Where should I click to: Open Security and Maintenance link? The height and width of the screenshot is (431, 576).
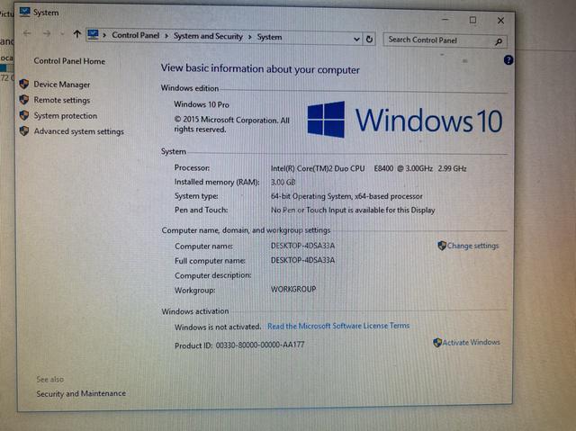tap(81, 393)
